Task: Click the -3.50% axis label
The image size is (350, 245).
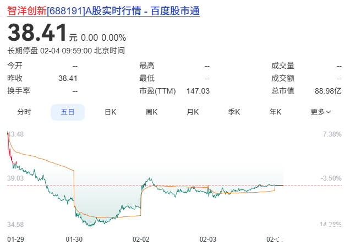Action: [x=331, y=178]
